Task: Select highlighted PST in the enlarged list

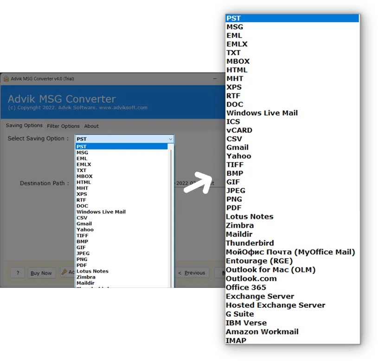Action: [292, 18]
